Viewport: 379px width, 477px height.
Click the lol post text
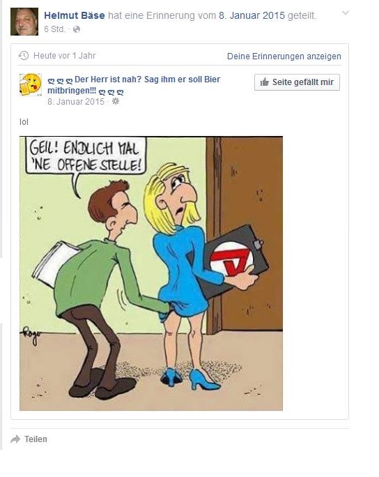24,122
